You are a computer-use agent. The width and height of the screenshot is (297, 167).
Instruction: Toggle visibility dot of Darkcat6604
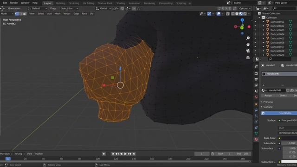(x=255, y=34)
